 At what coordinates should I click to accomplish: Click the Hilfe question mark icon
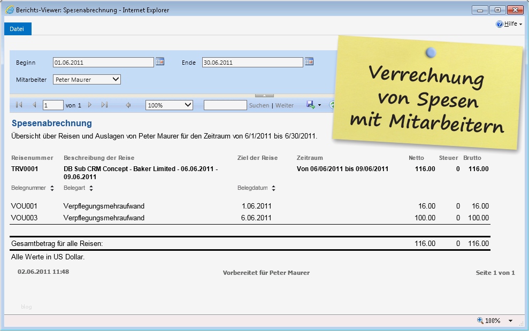pyautogui.click(x=498, y=24)
